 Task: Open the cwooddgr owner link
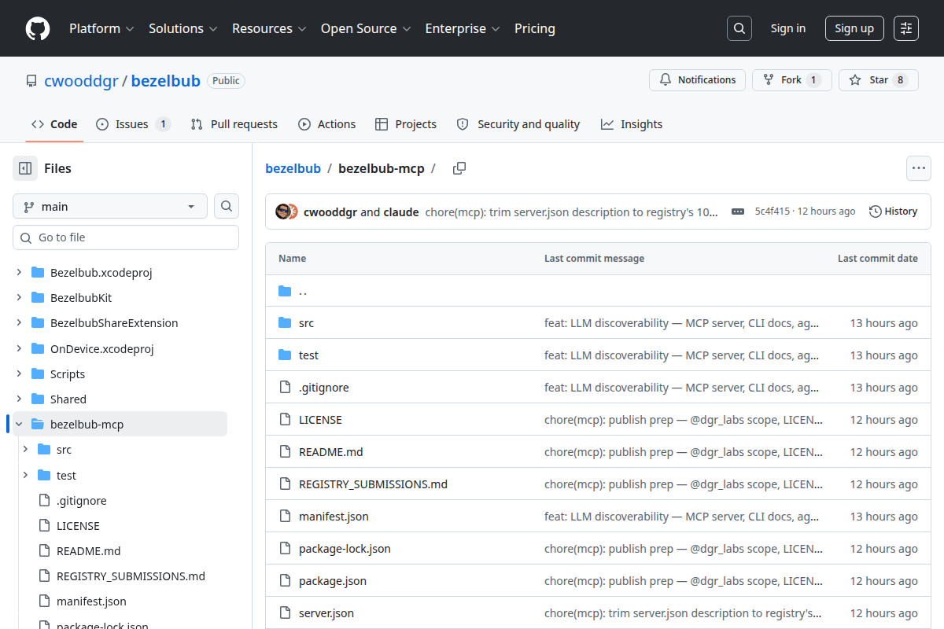pos(81,80)
